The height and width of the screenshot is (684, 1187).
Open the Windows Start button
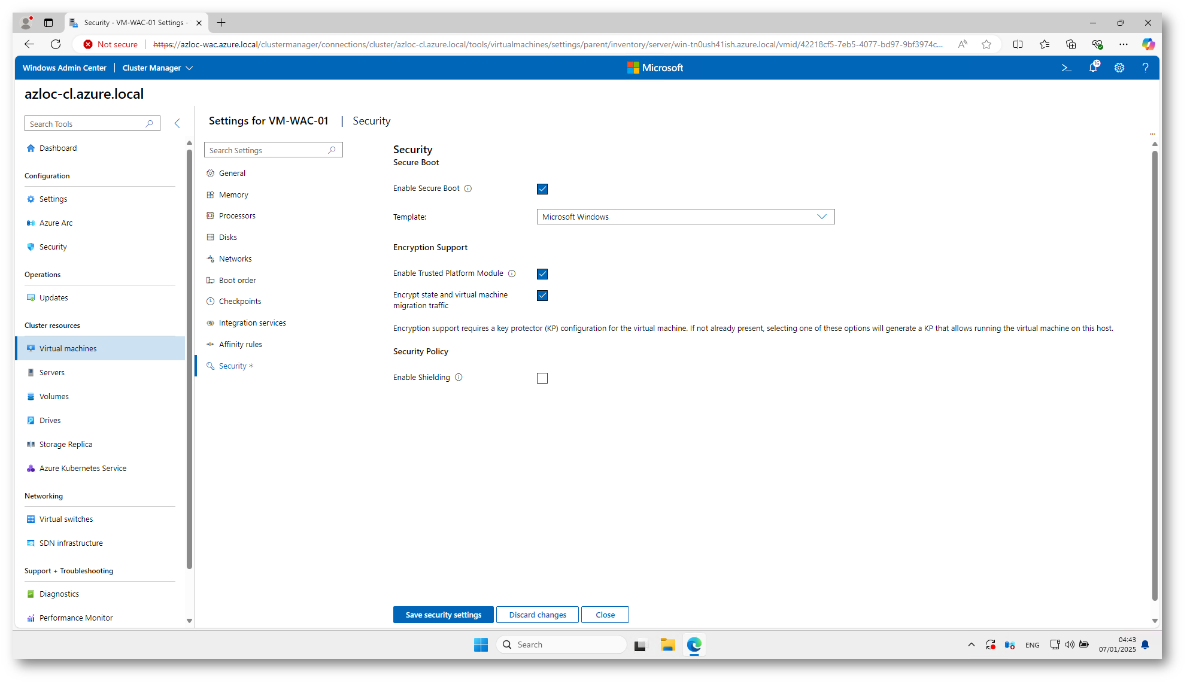481,645
